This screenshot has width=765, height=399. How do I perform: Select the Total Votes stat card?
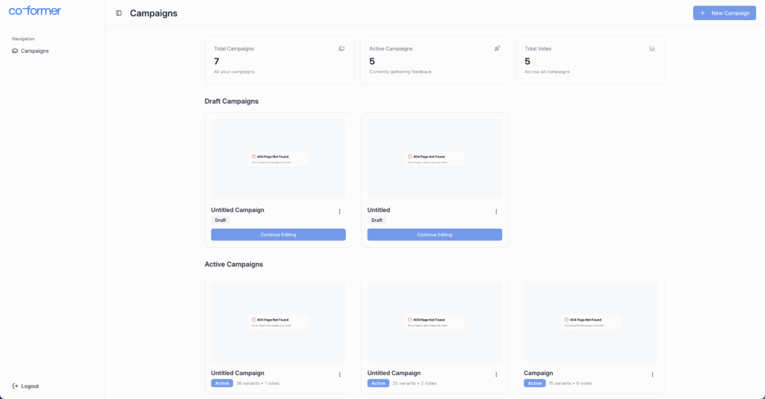click(589, 60)
